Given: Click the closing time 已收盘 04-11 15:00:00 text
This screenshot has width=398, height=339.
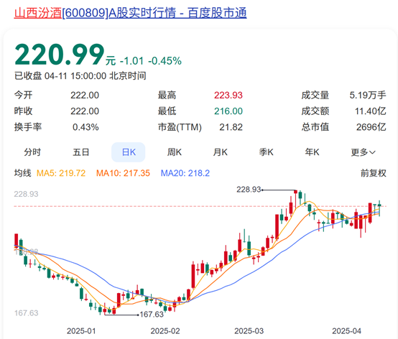Looking at the screenshot, I should tap(80, 76).
